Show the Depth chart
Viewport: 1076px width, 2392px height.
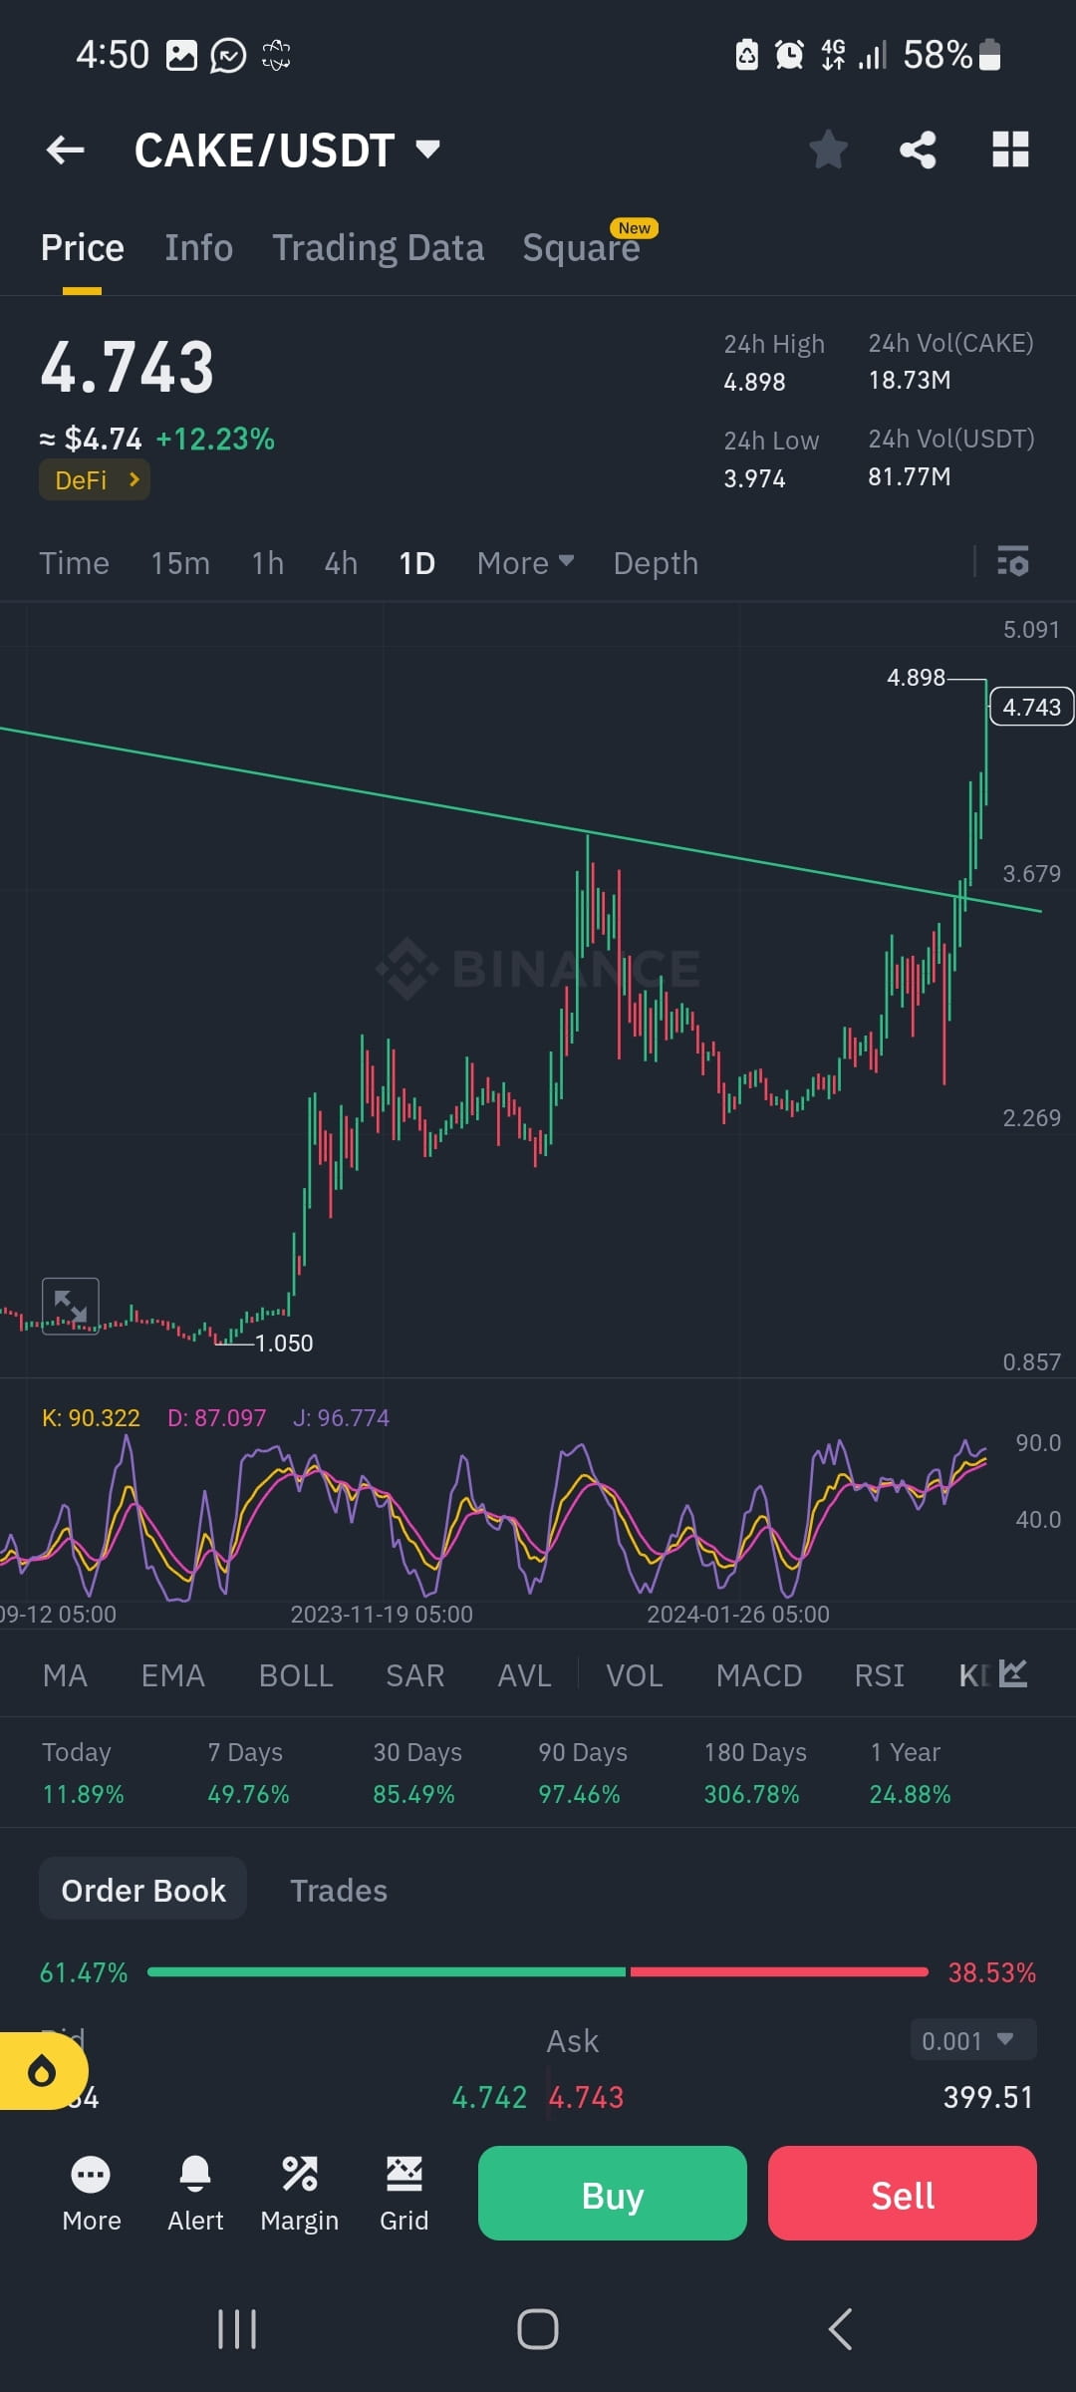[656, 563]
